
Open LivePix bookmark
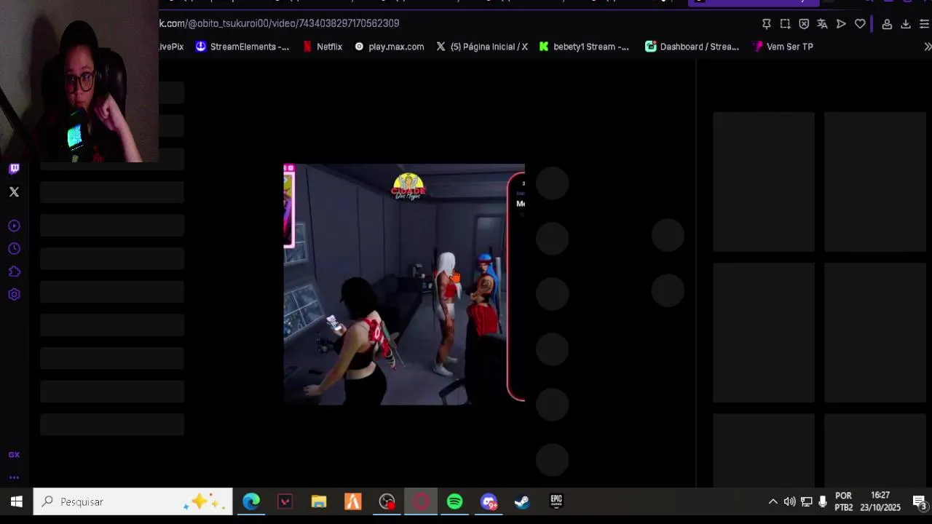171,47
